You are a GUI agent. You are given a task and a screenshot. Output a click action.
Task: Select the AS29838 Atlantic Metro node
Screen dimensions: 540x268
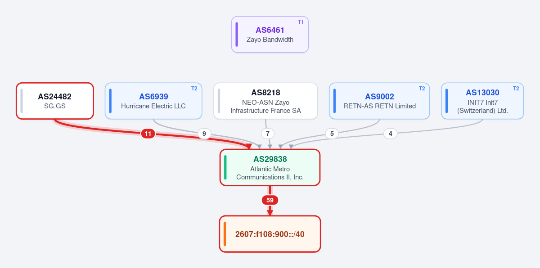click(270, 167)
